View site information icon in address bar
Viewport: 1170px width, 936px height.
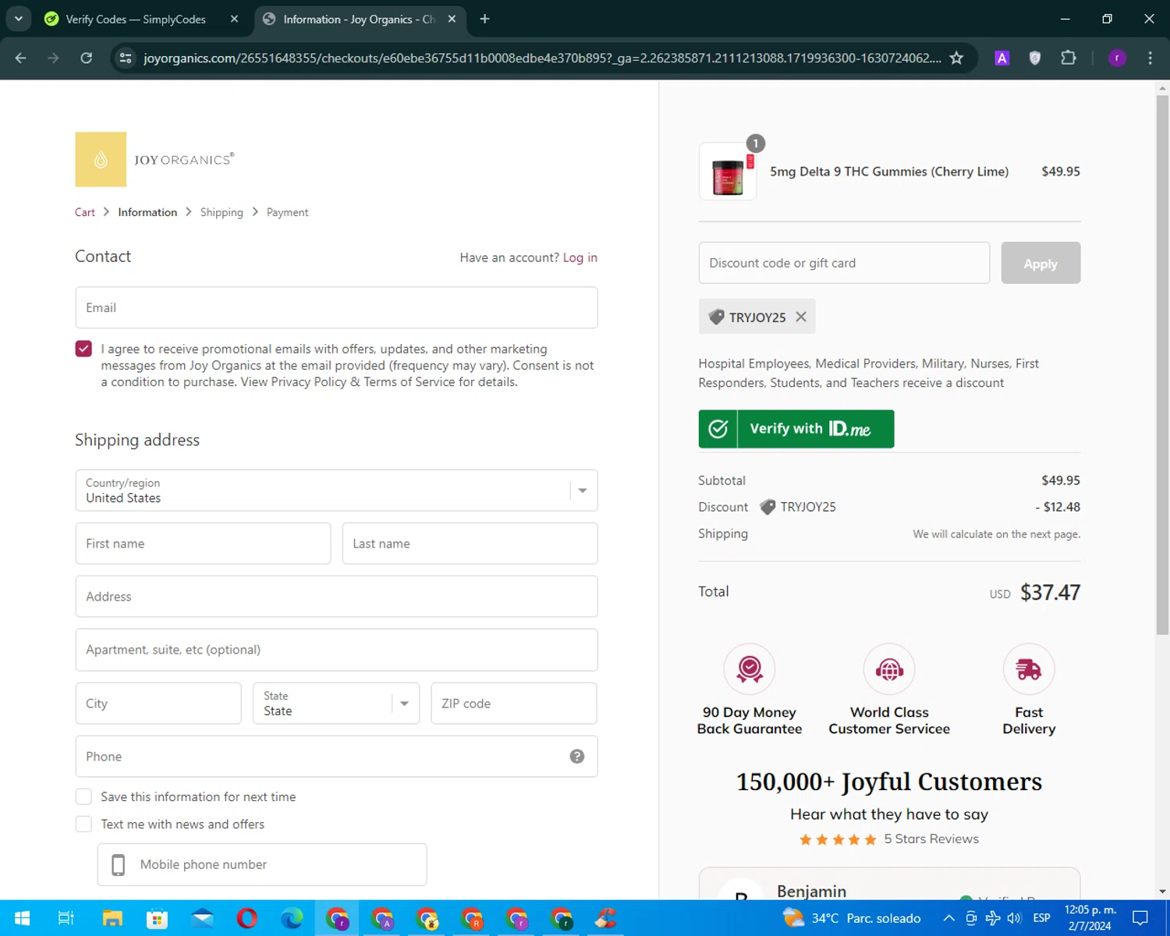point(126,58)
